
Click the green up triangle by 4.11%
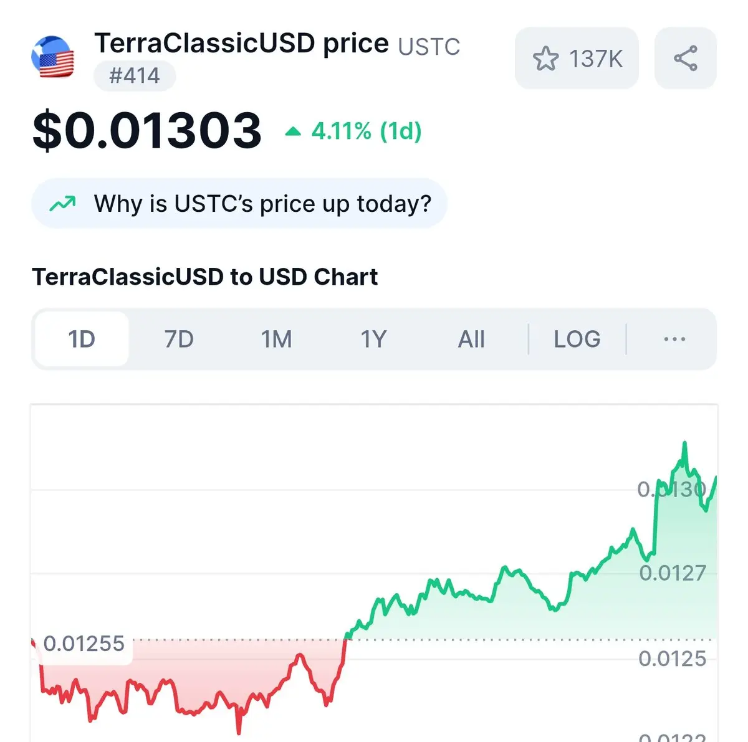(293, 131)
